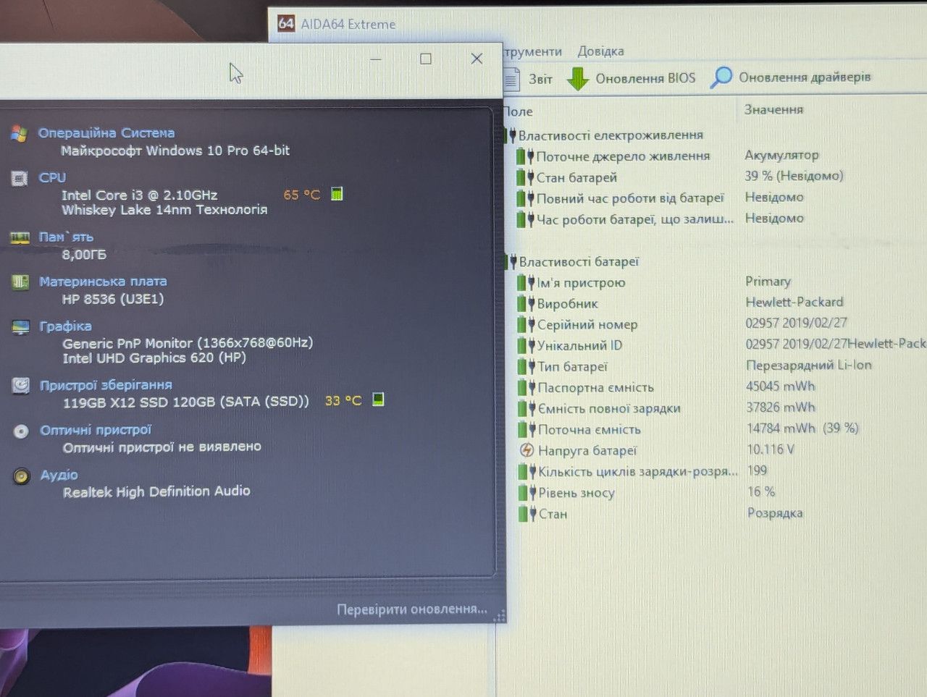Click the 45045 mWh design capacity value
The height and width of the screenshot is (697, 927).
coord(781,386)
